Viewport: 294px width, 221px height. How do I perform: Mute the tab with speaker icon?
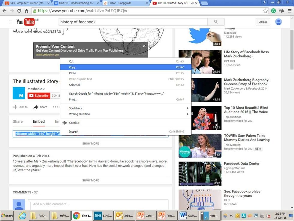click(x=192, y=3)
